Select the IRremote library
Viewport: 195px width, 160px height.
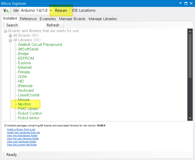pyautogui.click(x=25, y=86)
